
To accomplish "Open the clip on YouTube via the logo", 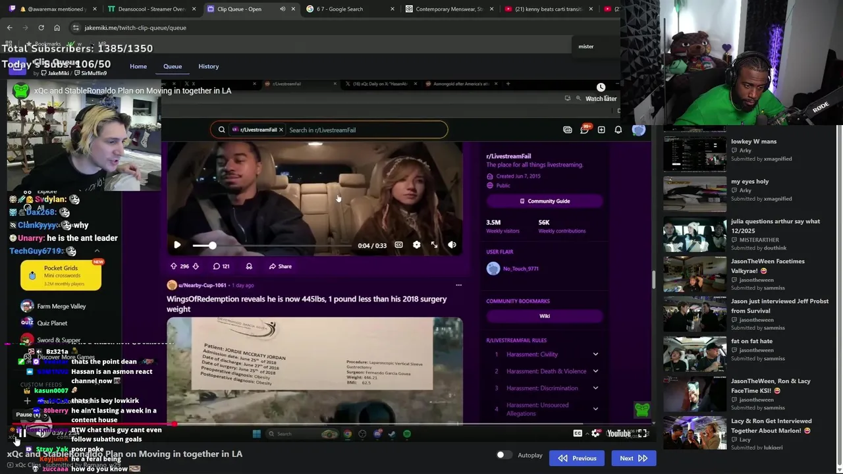I will coord(618,433).
